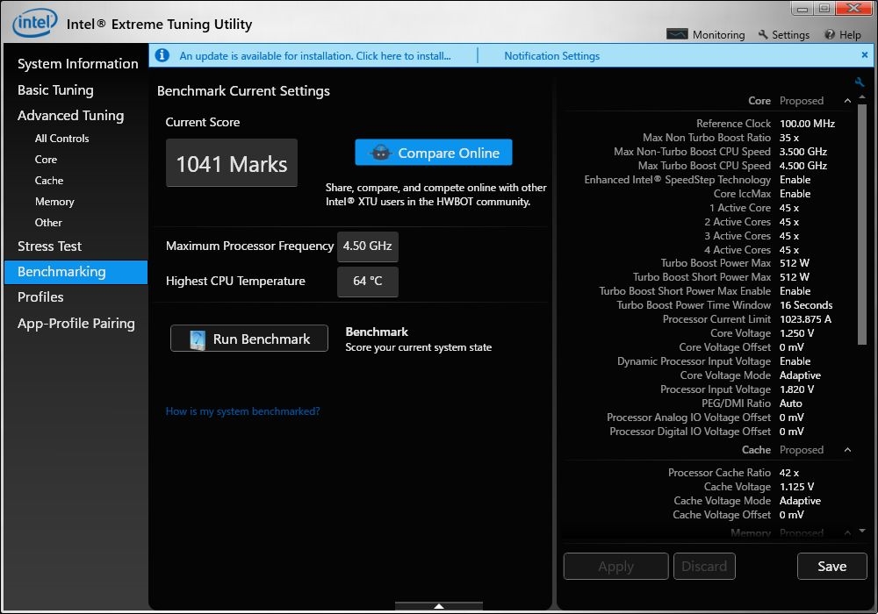Open Advanced Tuning section

(x=70, y=116)
